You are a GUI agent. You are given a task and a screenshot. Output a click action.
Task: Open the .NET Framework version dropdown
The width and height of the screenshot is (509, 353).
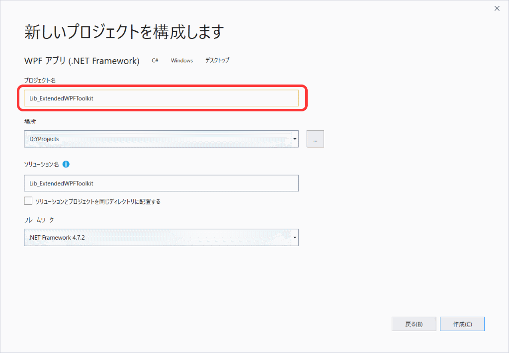tap(294, 237)
